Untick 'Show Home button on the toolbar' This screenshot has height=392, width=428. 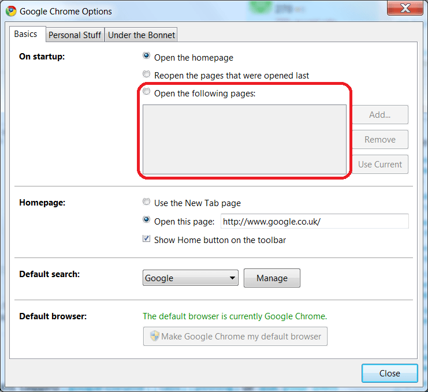[x=147, y=239]
